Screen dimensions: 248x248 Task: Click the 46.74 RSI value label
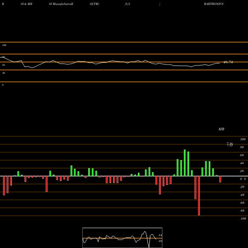[228, 62]
